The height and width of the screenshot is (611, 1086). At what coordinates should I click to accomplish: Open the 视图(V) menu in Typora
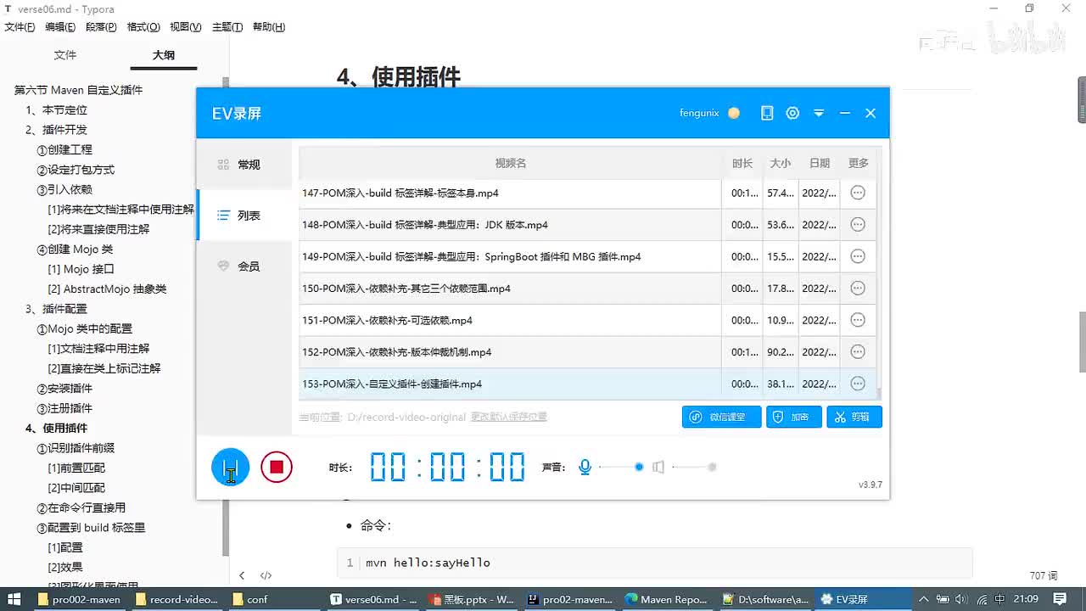[186, 27]
